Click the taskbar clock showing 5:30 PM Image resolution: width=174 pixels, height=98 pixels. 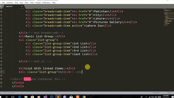[x=166, y=97]
